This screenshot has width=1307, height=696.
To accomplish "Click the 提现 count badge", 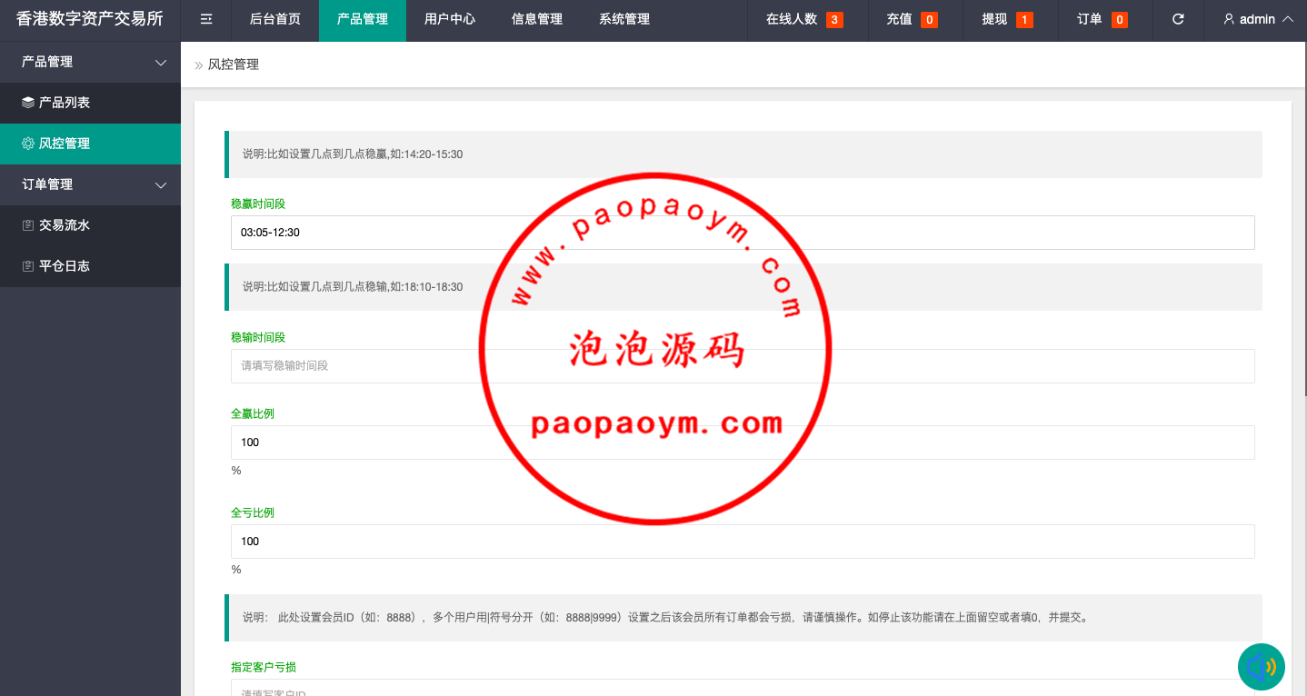I will [1024, 20].
